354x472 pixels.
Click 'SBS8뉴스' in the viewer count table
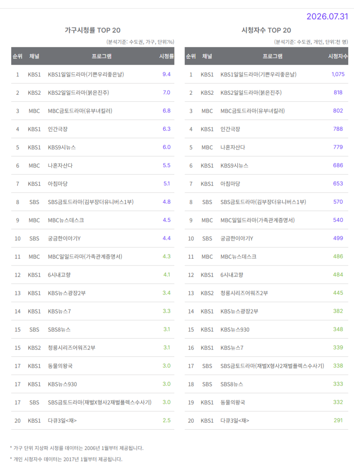point(232,384)
